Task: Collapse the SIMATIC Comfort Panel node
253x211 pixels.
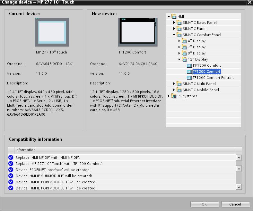Action: coord(174,35)
